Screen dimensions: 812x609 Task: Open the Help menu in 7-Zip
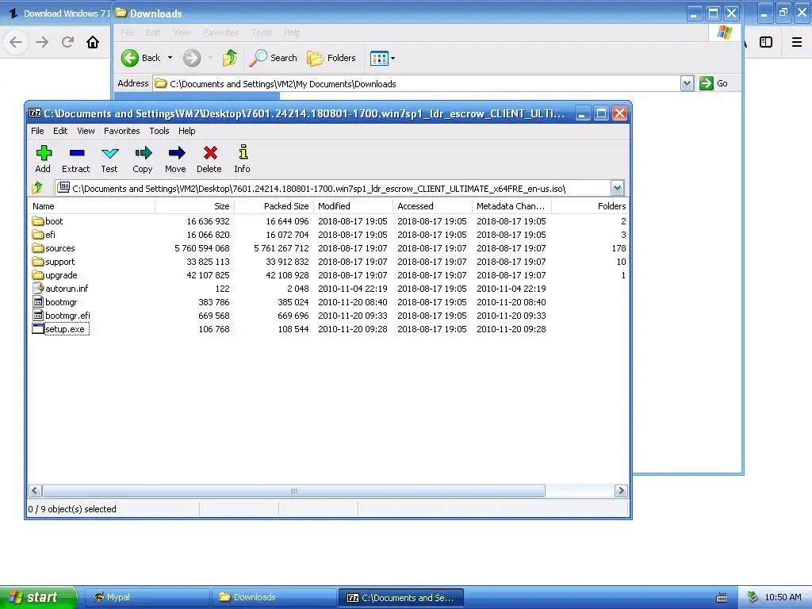click(x=187, y=131)
